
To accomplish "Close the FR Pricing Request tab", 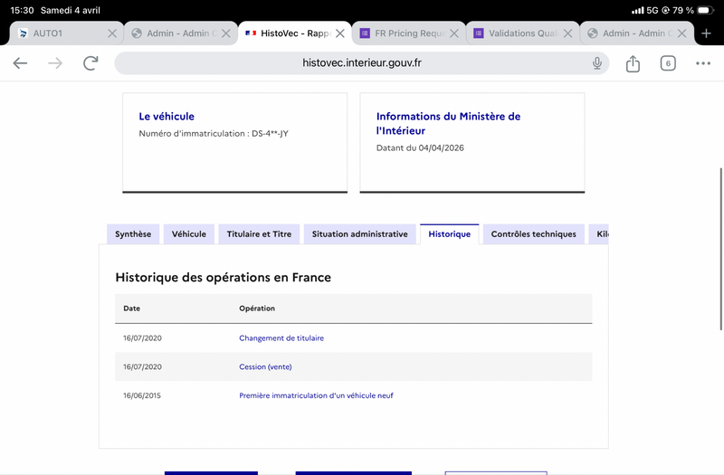I will [454, 33].
